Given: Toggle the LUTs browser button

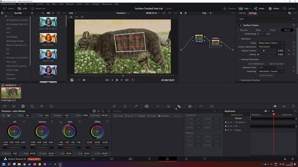Looking at the screenshot, I should point(22,8).
